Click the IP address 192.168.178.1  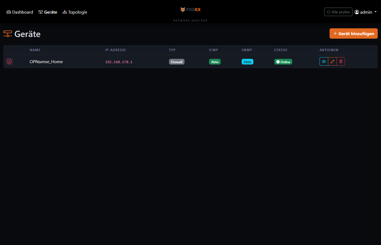click(x=119, y=62)
